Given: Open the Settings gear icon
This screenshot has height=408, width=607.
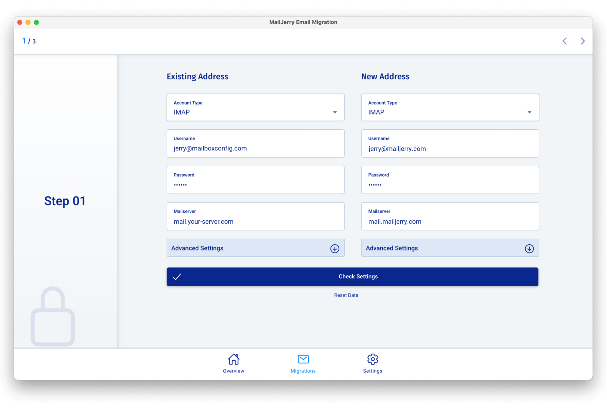Looking at the screenshot, I should click(372, 359).
